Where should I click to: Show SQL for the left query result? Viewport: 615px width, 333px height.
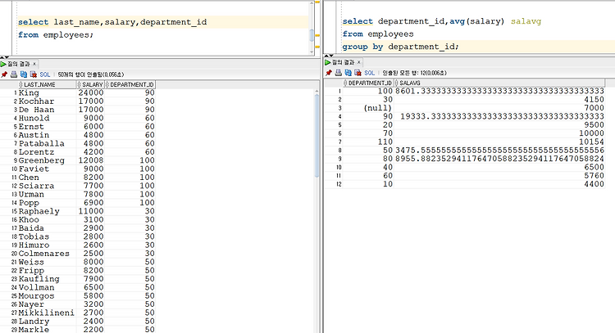(45, 74)
